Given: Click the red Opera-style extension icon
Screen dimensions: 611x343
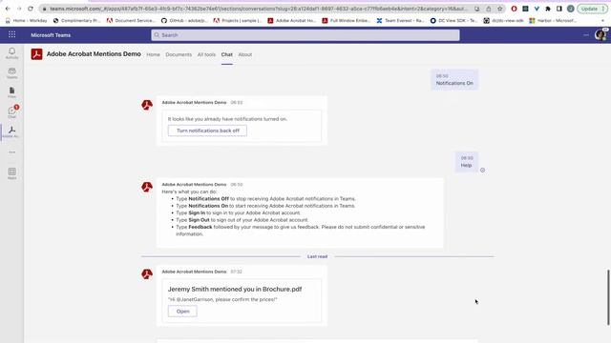Looking at the screenshot, I should tap(514, 9).
